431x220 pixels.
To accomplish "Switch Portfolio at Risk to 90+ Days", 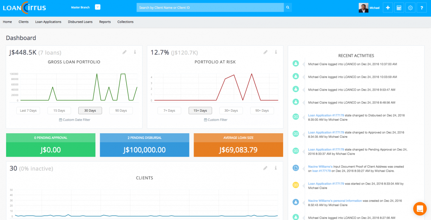I will tap(262, 110).
